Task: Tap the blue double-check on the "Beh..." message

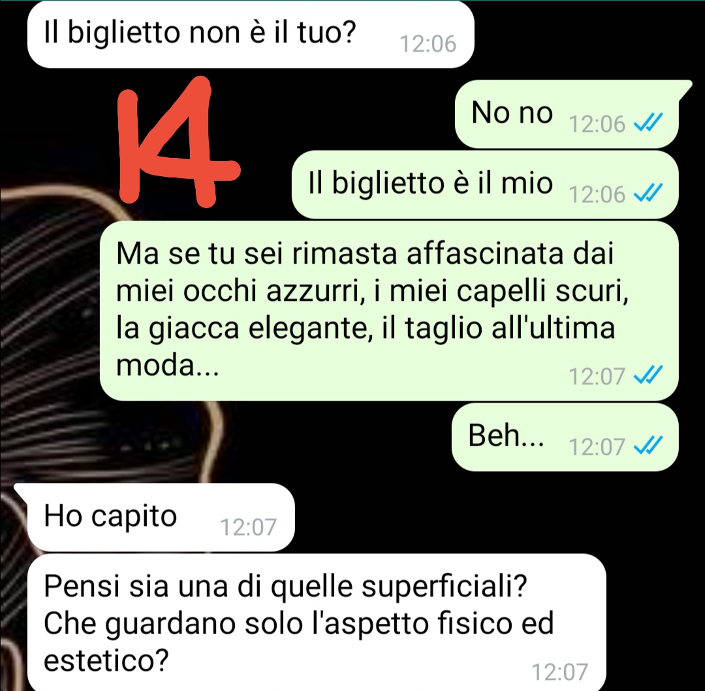Action: click(648, 445)
